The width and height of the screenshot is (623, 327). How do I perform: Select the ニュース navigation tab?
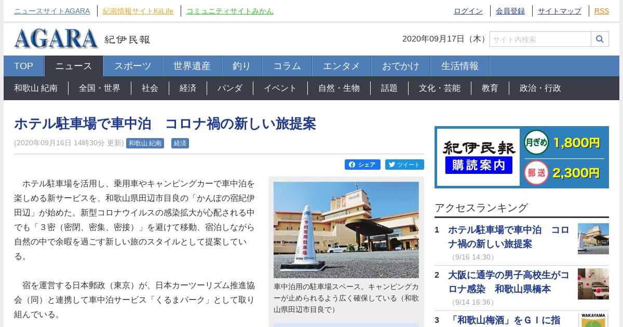[74, 66]
